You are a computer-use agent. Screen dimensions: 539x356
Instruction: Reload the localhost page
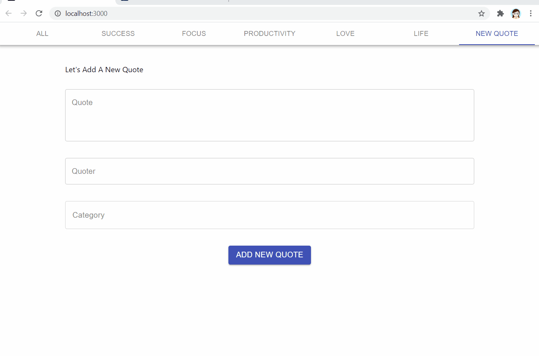tap(39, 14)
